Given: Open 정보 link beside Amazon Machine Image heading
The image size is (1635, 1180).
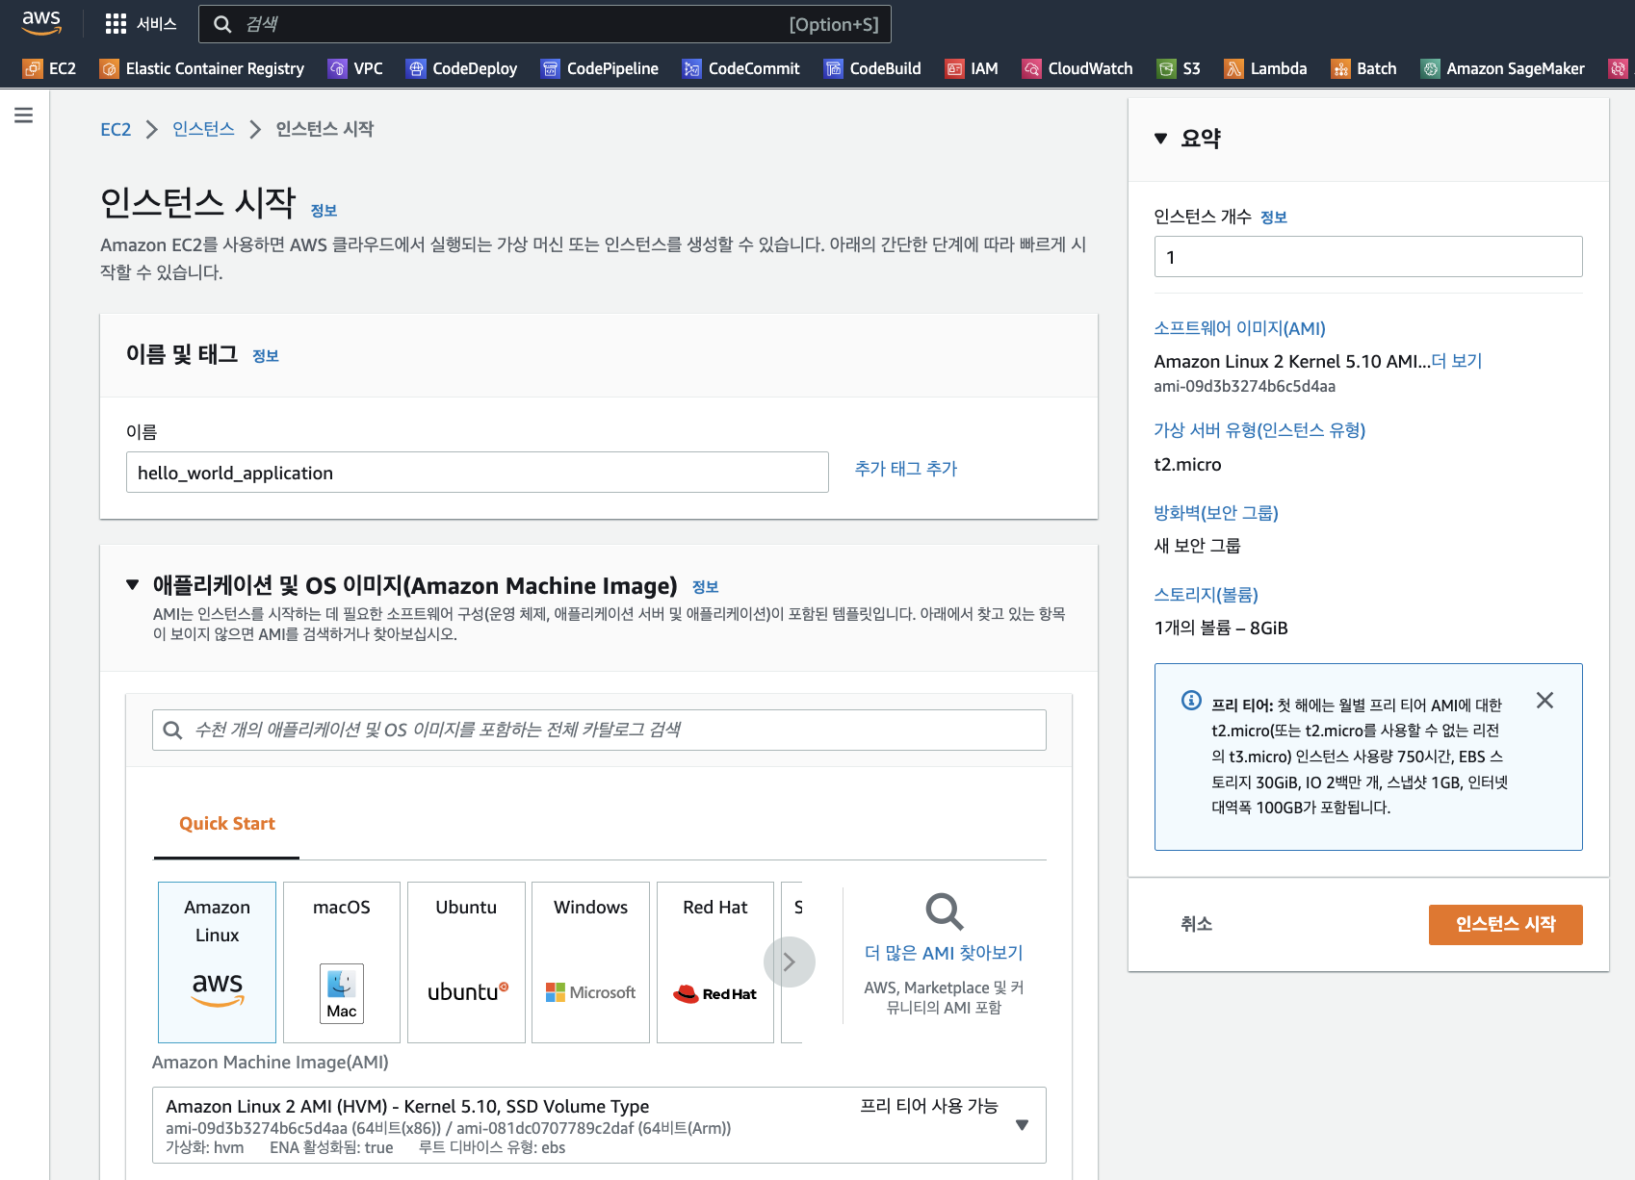Looking at the screenshot, I should [706, 587].
